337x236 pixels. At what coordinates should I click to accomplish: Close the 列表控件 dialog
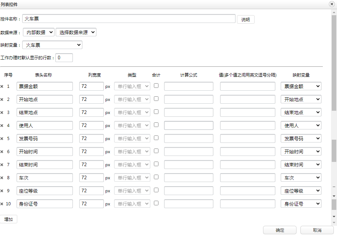point(332,4)
